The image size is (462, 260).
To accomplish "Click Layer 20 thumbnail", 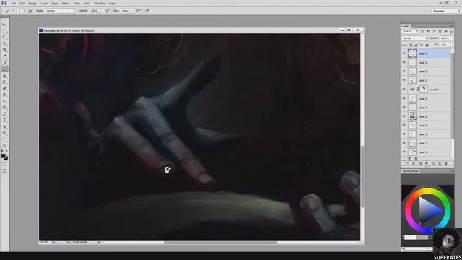I will [412, 116].
